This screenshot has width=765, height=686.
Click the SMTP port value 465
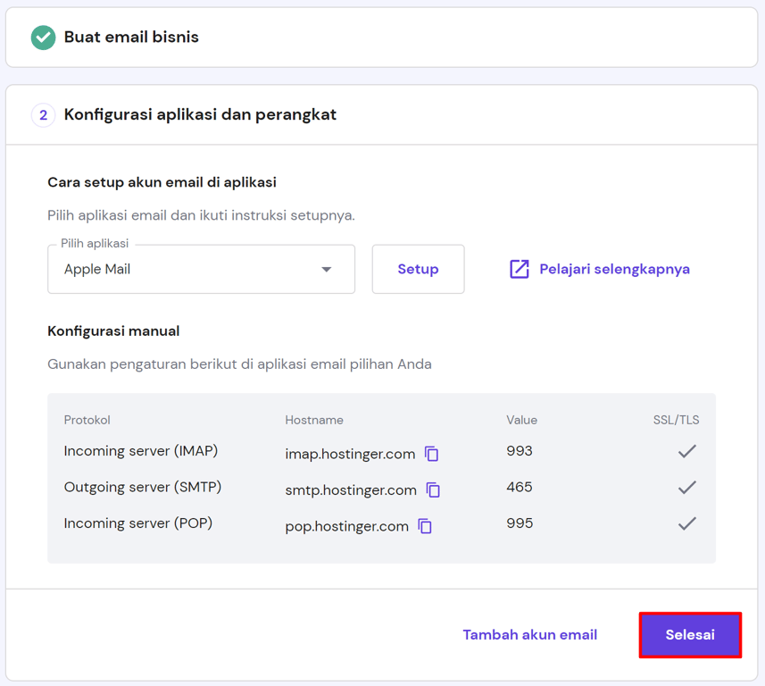pyautogui.click(x=520, y=488)
